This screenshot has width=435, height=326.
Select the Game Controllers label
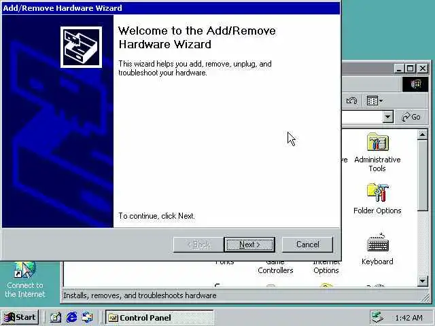tap(275, 266)
